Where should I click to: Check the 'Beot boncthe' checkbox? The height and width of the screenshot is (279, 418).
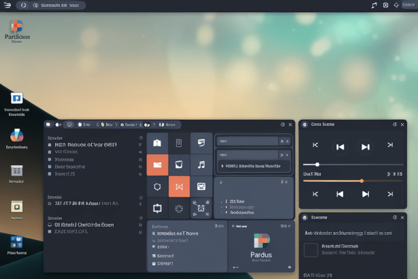[x=50, y=167]
